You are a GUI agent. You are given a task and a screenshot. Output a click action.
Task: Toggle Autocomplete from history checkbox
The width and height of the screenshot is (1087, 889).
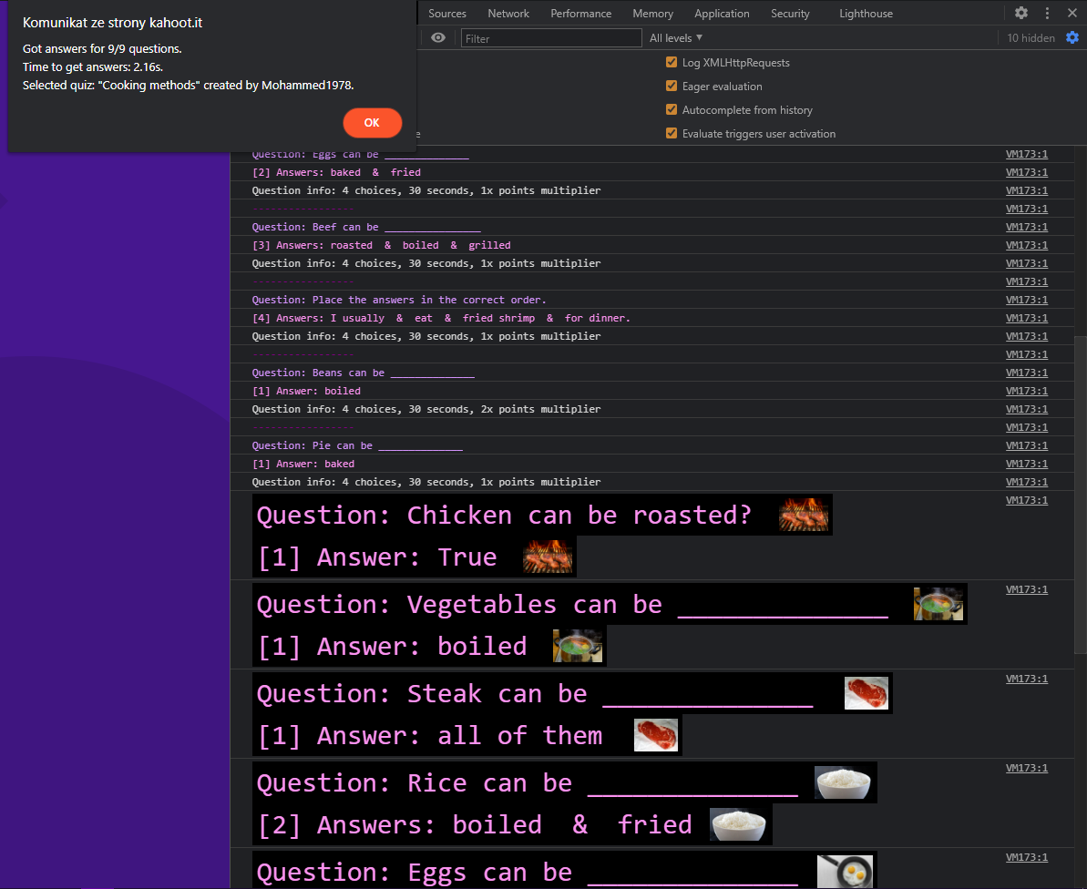pos(671,109)
